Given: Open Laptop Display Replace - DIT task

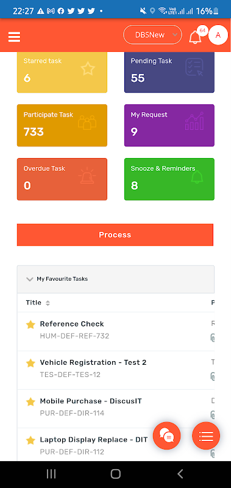Looking at the screenshot, I should click(94, 439).
